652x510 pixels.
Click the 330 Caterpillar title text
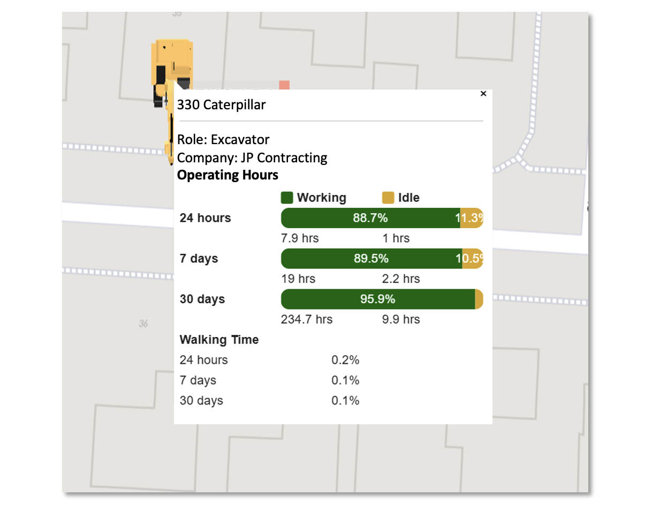point(221,105)
